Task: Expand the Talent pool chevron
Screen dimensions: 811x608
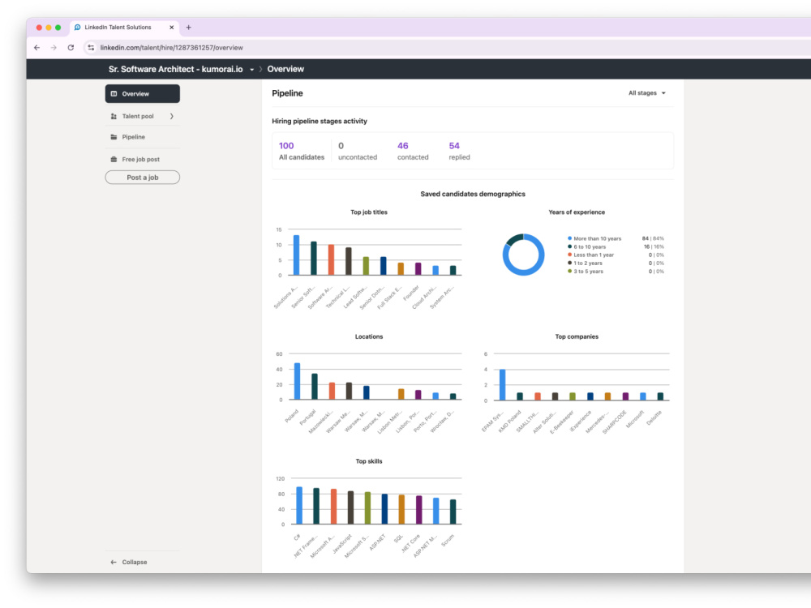Action: [x=172, y=116]
